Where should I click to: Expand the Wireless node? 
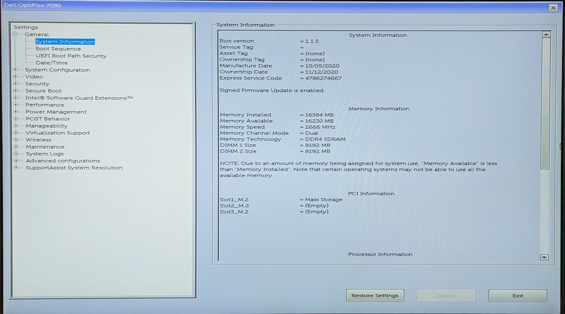click(16, 140)
